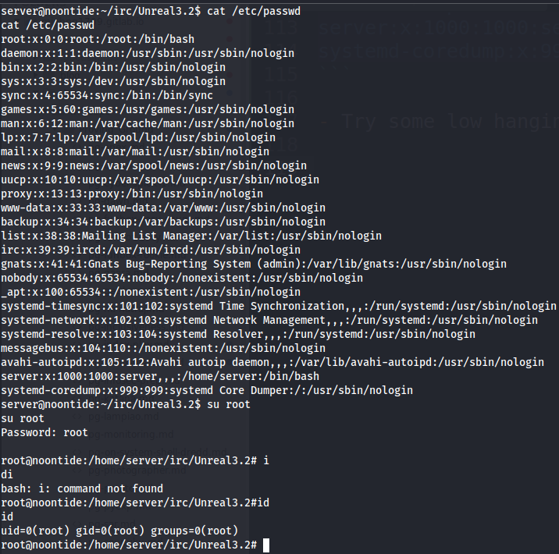The image size is (559, 554).
Task: Click the Avahi autoip daemon entry
Action: click(272, 362)
